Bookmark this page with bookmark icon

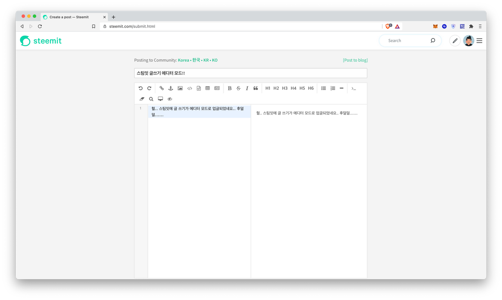click(93, 26)
